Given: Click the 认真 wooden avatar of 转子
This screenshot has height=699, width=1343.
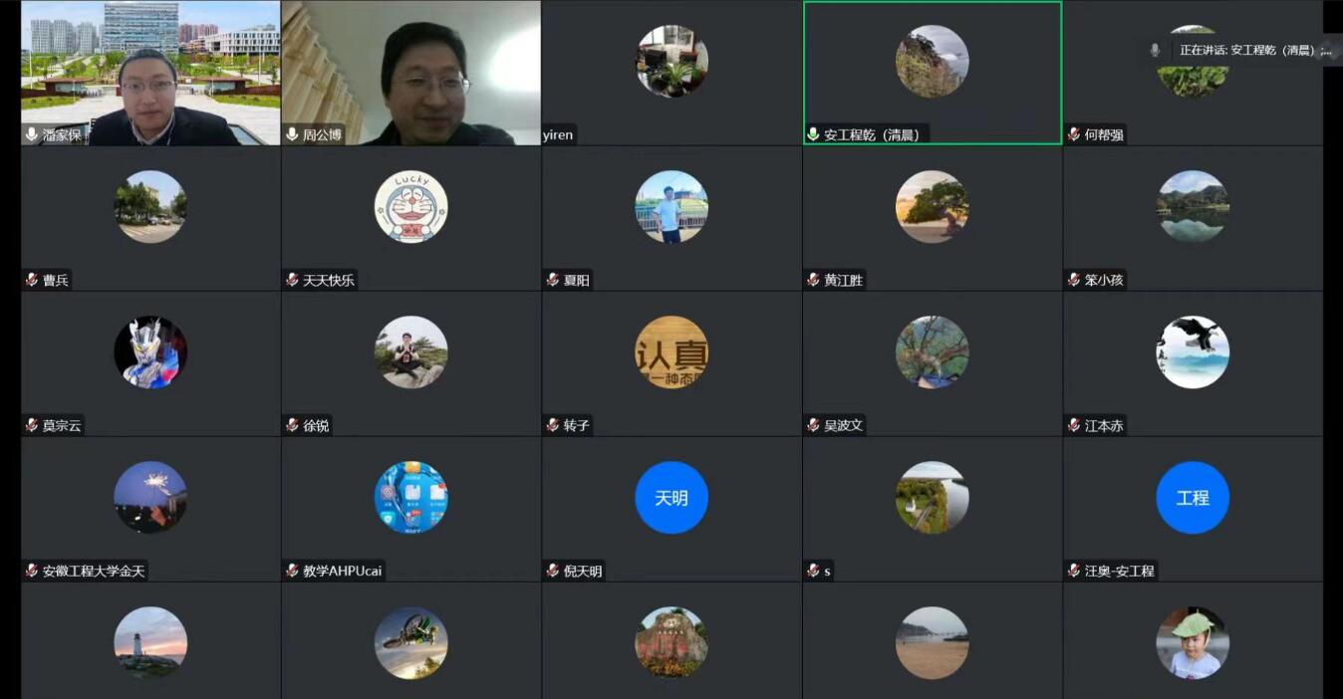Looking at the screenshot, I should click(671, 351).
